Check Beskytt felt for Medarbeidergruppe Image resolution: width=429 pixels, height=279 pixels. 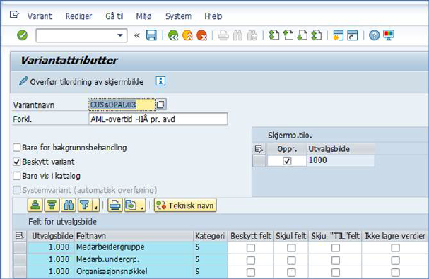pyautogui.click(x=251, y=248)
